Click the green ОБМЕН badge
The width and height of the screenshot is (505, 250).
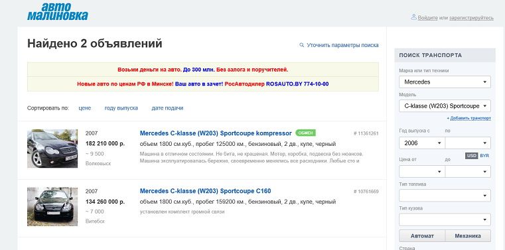(306, 133)
